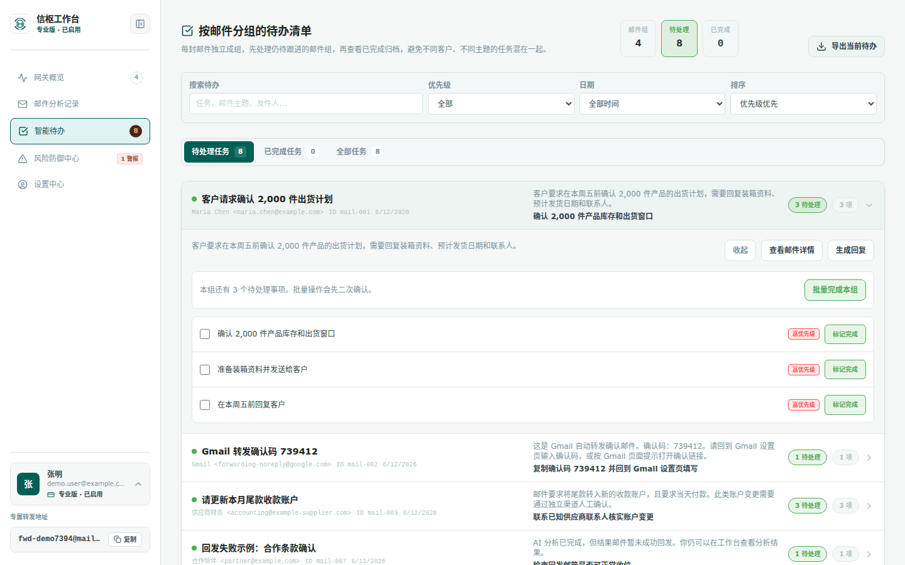Click the 张 avatar in the account card
Viewport: 905px width, 565px height.
[x=28, y=484]
